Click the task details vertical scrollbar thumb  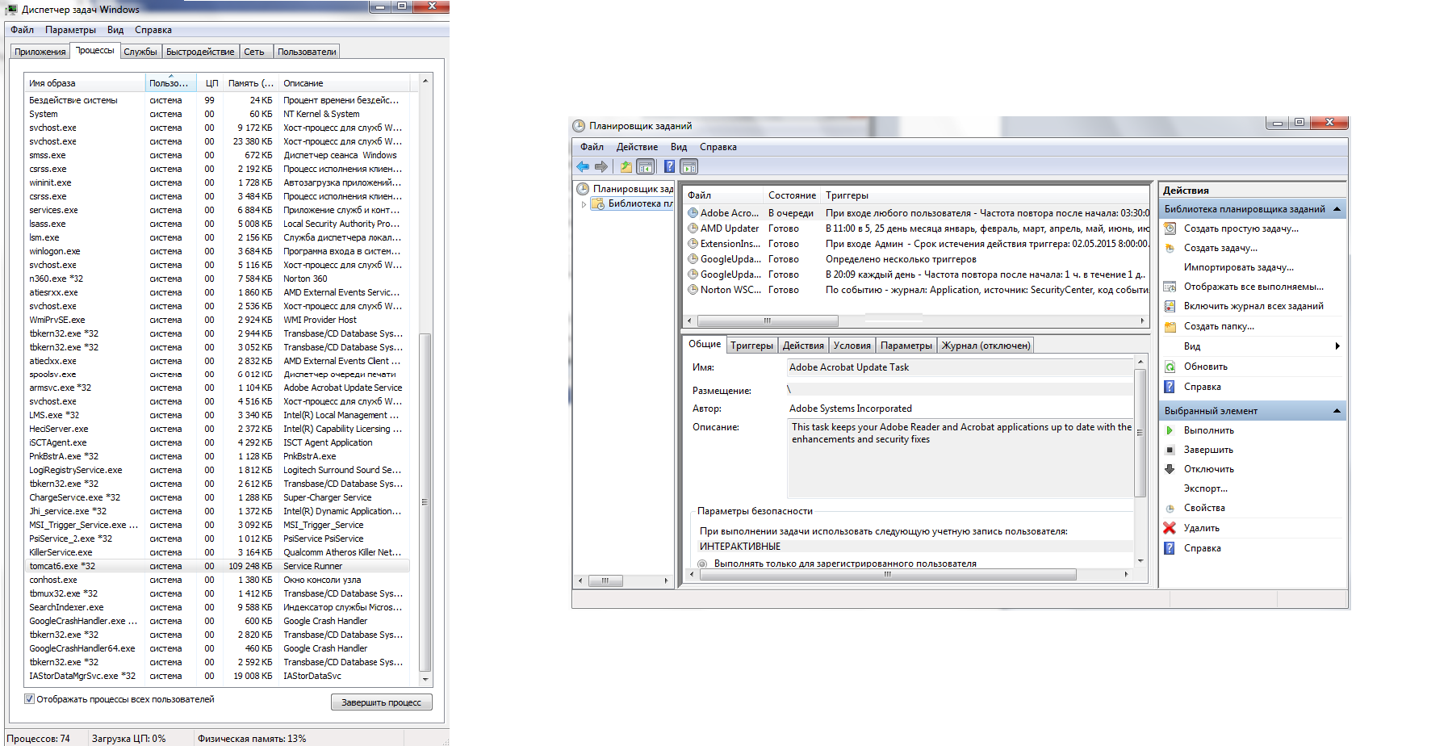tap(1140, 433)
